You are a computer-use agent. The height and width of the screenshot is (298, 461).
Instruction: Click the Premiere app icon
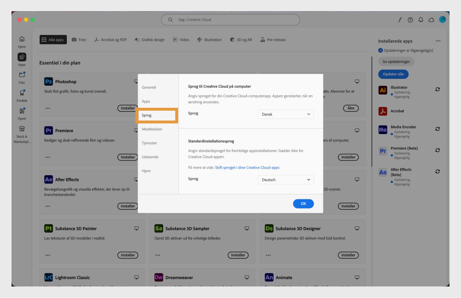point(48,131)
